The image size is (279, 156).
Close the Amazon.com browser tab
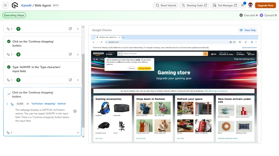119,37
